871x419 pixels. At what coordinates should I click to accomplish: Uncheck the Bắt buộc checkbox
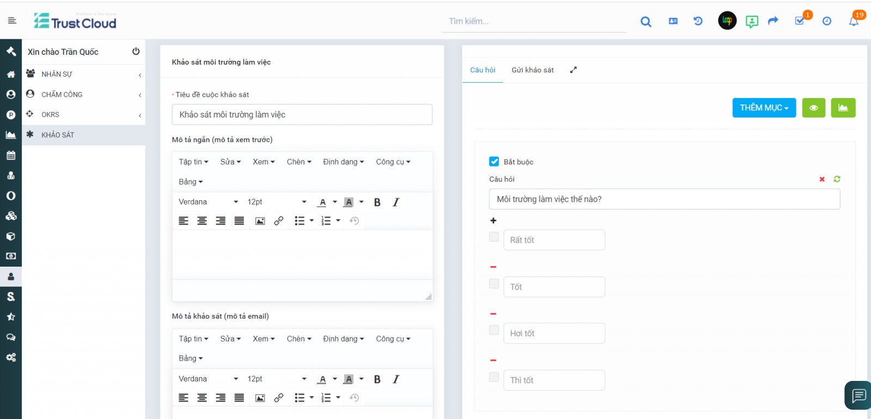point(494,162)
